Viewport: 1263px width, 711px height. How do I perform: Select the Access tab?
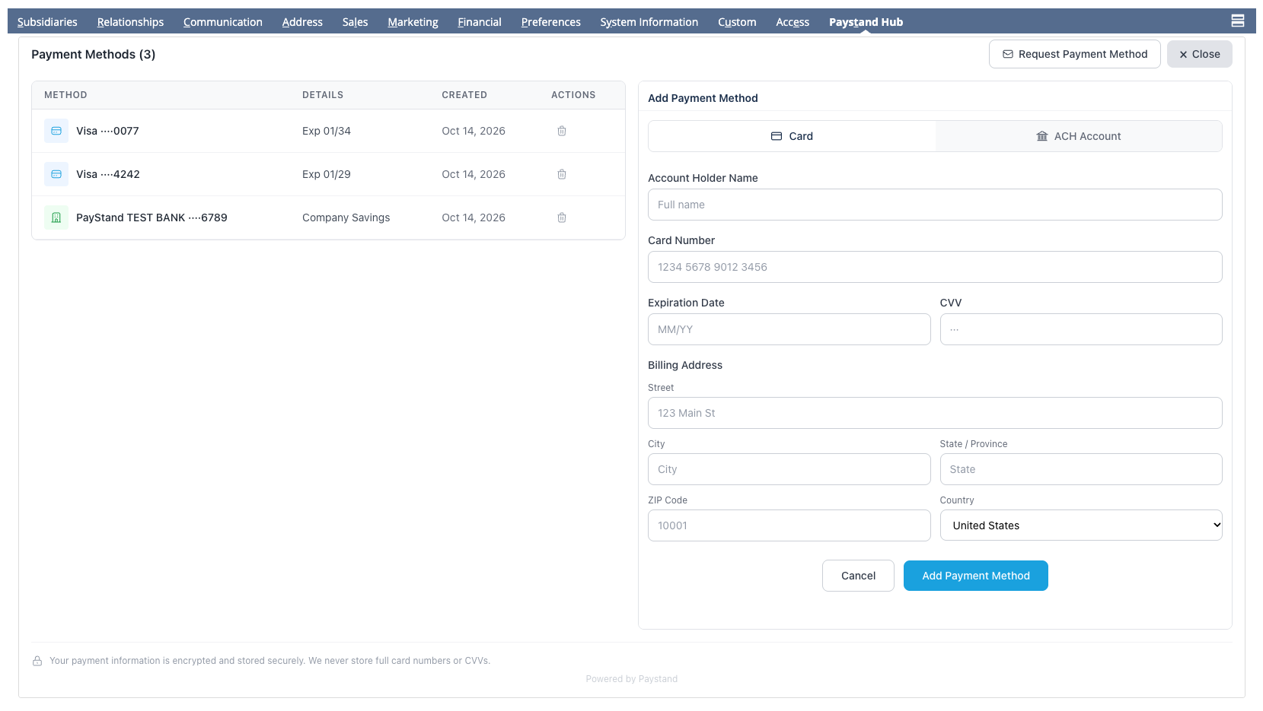793,22
